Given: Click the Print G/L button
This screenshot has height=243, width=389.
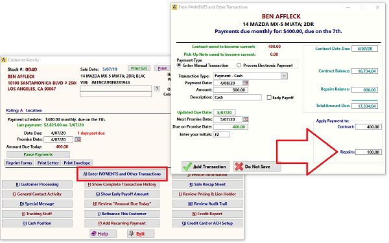Looking at the screenshot, I should pyautogui.click(x=139, y=68).
